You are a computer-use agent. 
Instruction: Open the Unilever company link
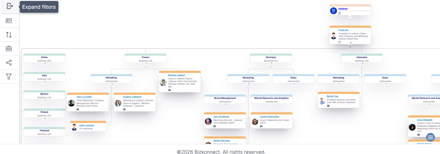[x=343, y=9]
